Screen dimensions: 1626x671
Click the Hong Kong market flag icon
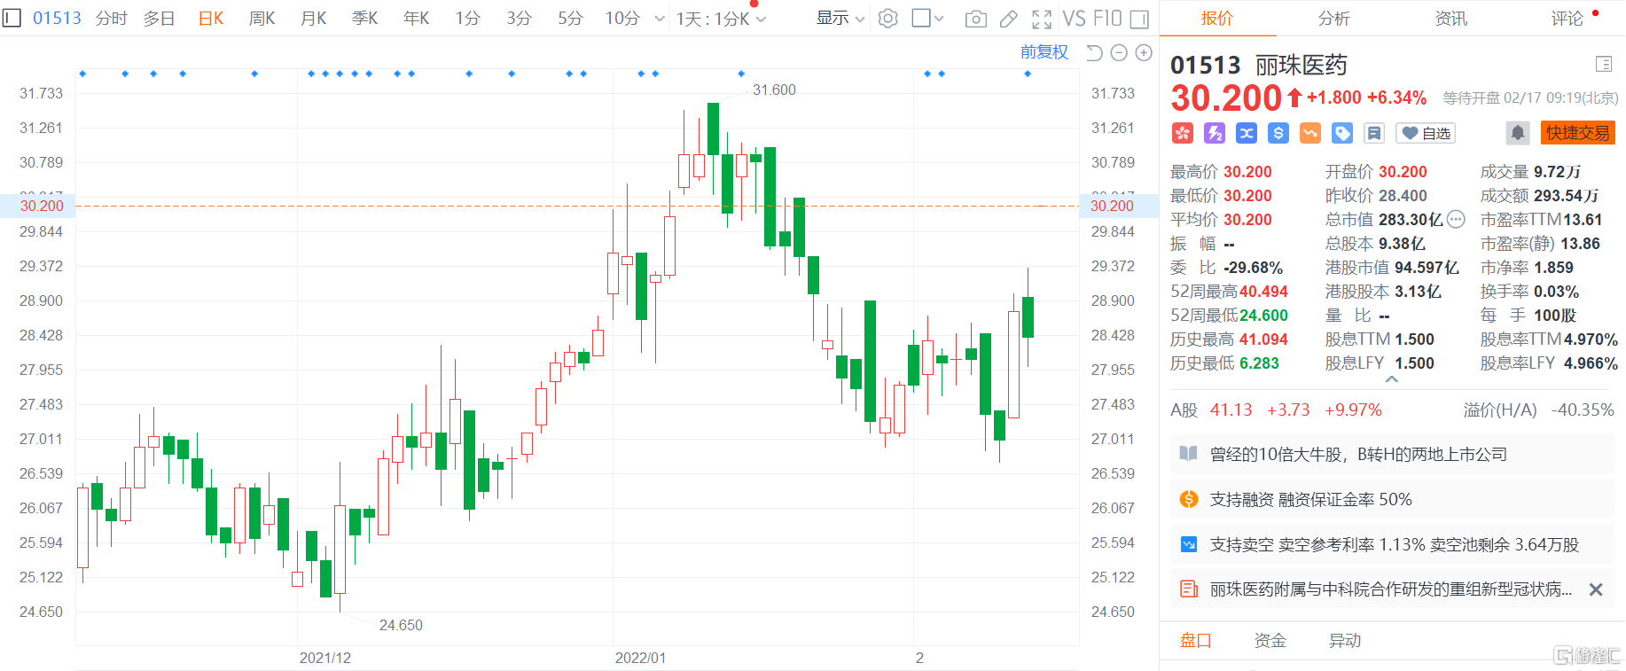point(1183,133)
